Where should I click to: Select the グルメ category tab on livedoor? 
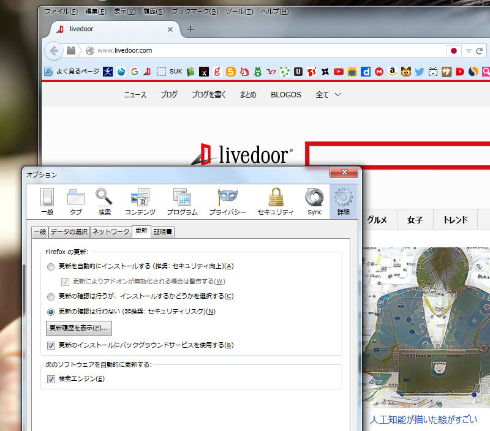tap(377, 220)
